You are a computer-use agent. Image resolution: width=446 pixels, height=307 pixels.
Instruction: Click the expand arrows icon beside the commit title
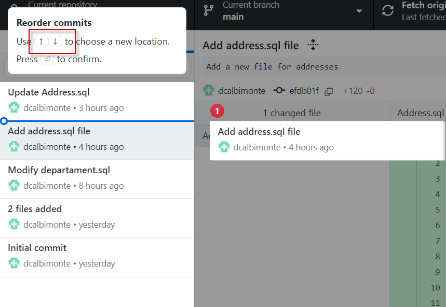click(x=313, y=45)
